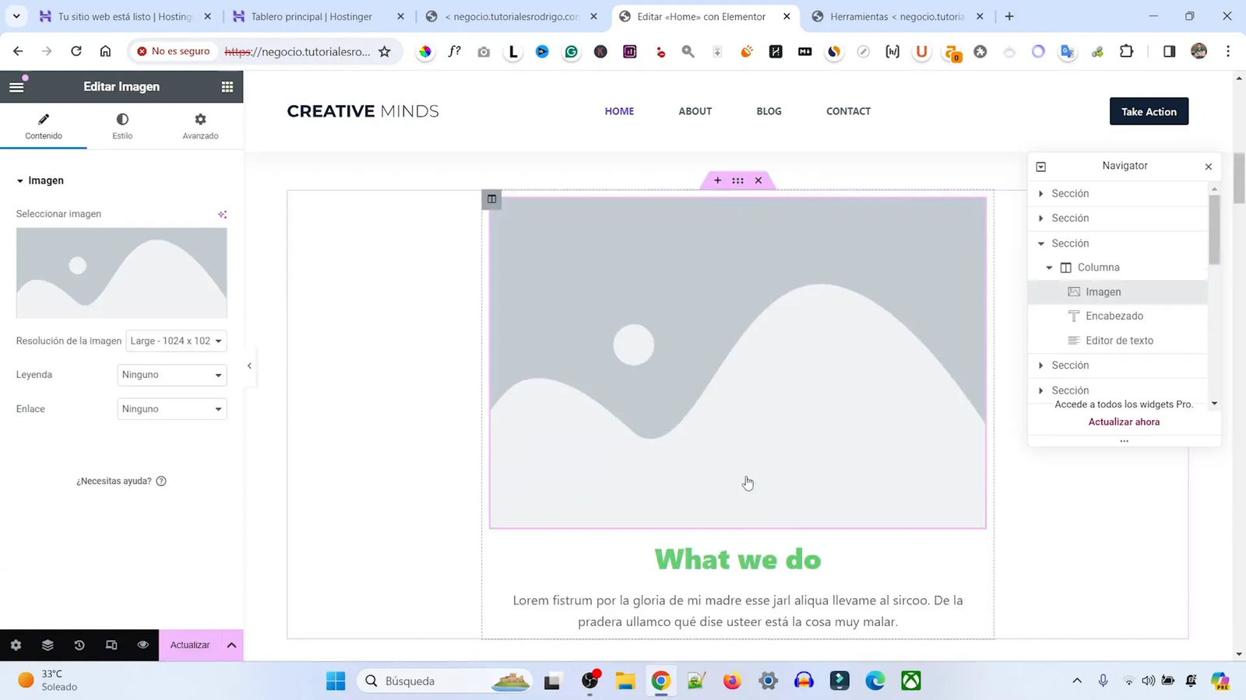Open revision history icon in Elementor footer
The height and width of the screenshot is (700, 1246).
[x=79, y=645]
